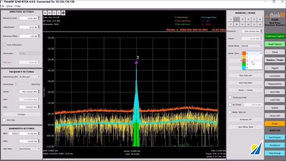Image resolution: width=286 pixels, height=161 pixels.
Task: Select marker number 10 button
Action: coord(248,24)
